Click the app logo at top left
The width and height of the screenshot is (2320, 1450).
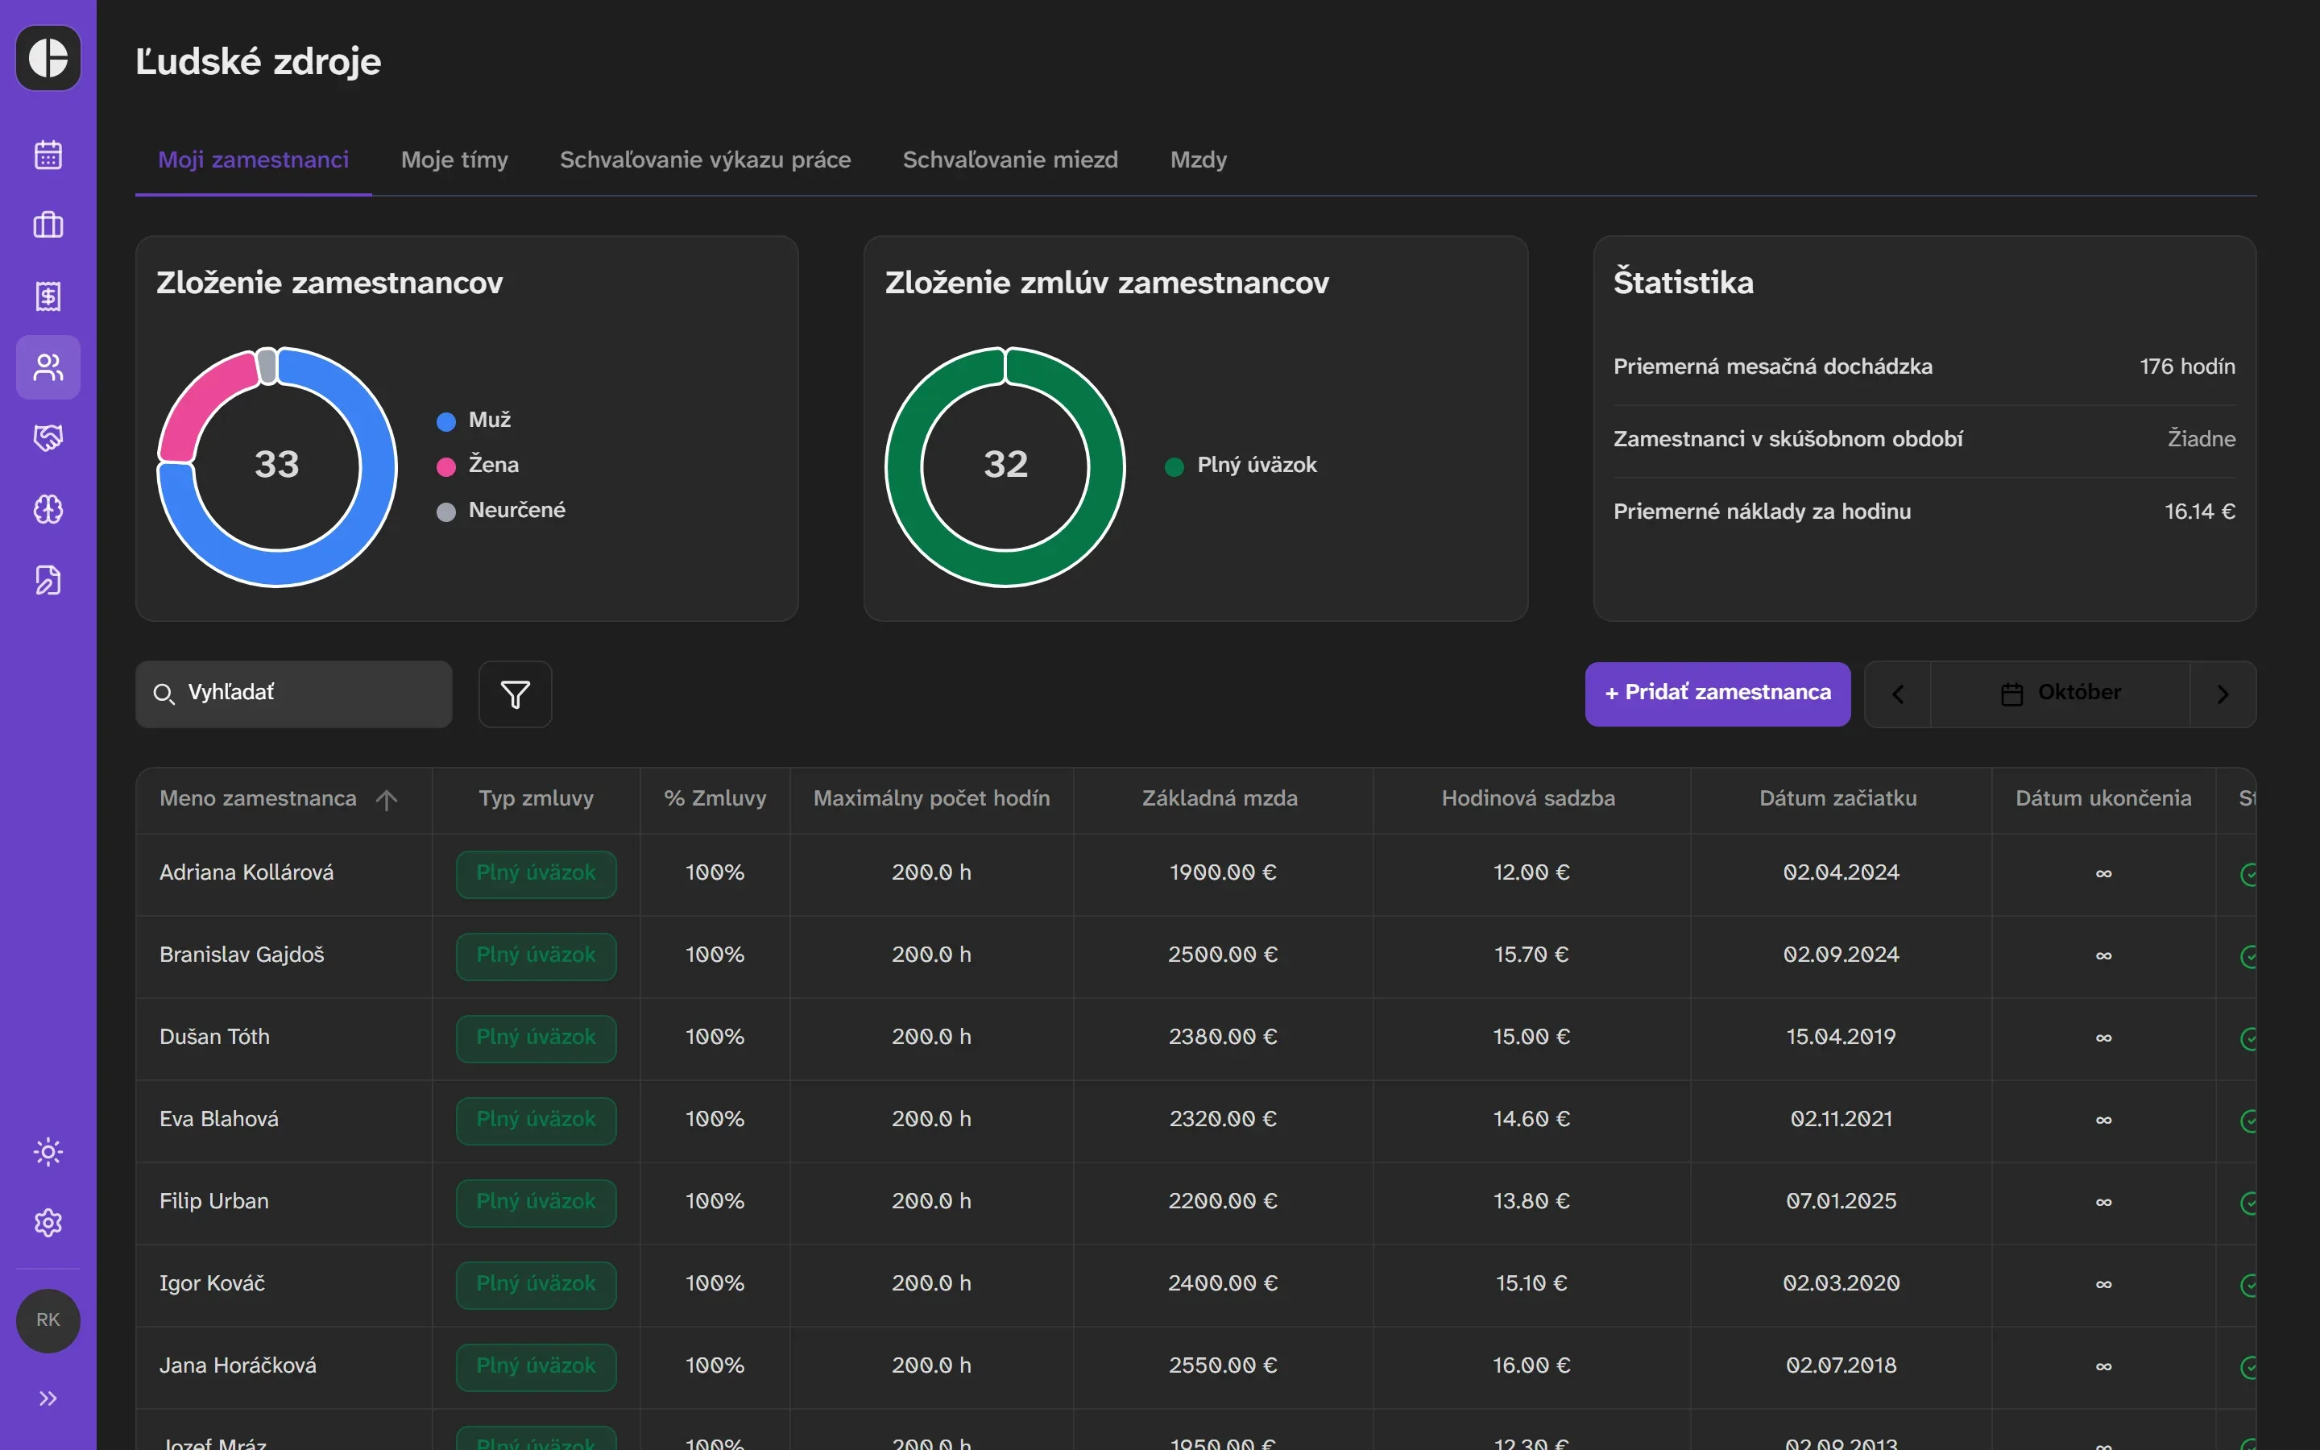coord(48,57)
